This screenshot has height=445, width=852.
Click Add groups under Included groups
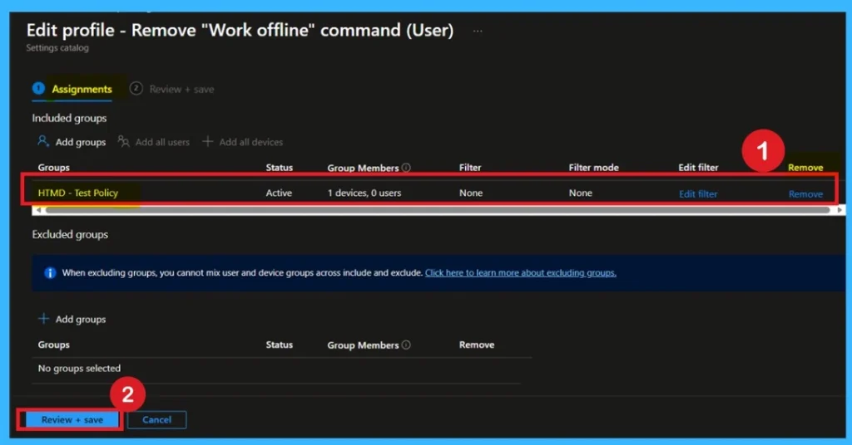pyautogui.click(x=72, y=142)
